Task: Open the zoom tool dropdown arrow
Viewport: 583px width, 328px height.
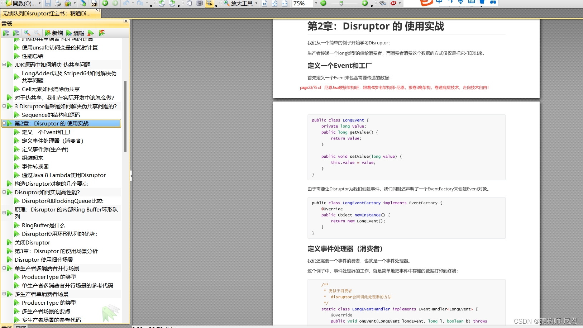Action: click(x=256, y=3)
